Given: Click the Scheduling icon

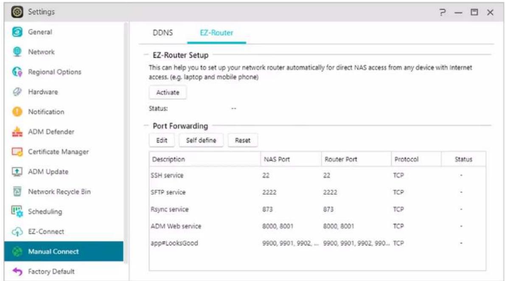Looking at the screenshot, I should pyautogui.click(x=17, y=211).
